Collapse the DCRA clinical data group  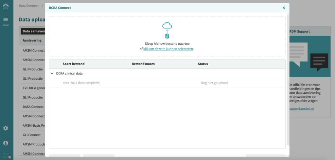coord(52,73)
